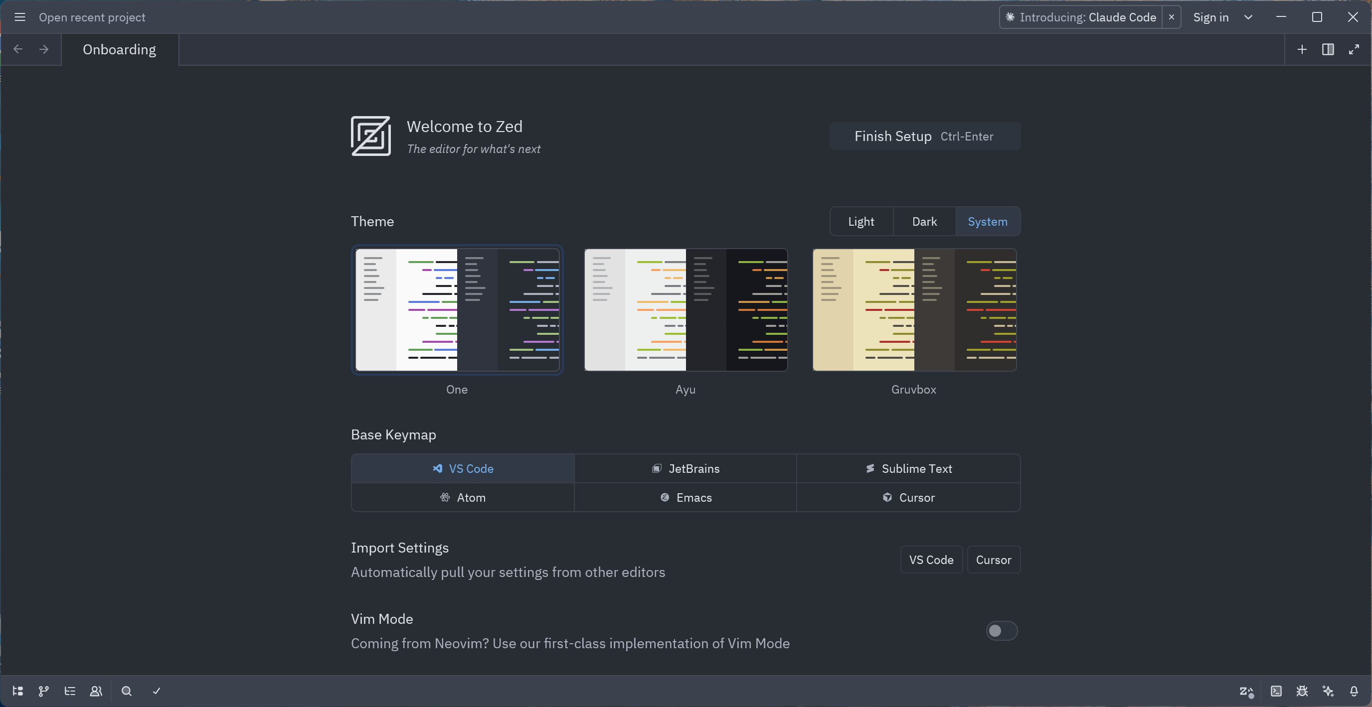Viewport: 1372px width, 707px height.
Task: Open the git branch panel icon
Action: pyautogui.click(x=44, y=691)
